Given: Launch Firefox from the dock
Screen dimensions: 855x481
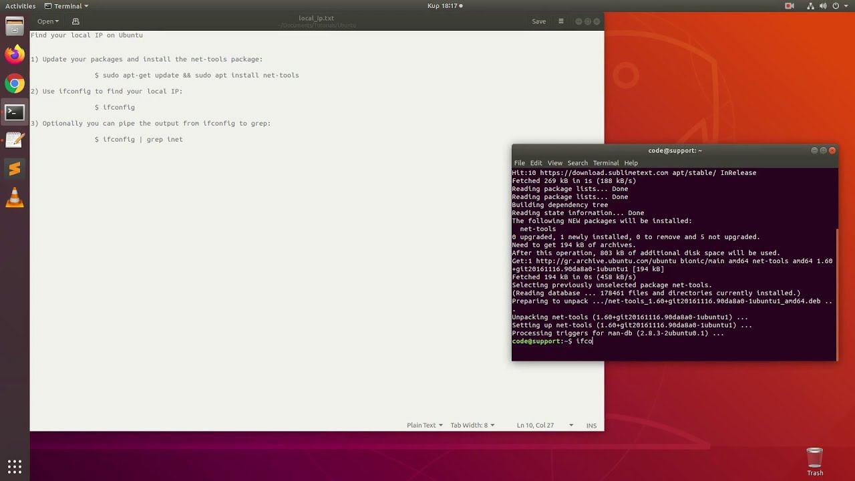Looking at the screenshot, I should tap(15, 55).
